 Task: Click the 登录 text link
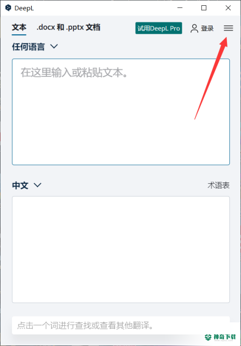point(207,28)
